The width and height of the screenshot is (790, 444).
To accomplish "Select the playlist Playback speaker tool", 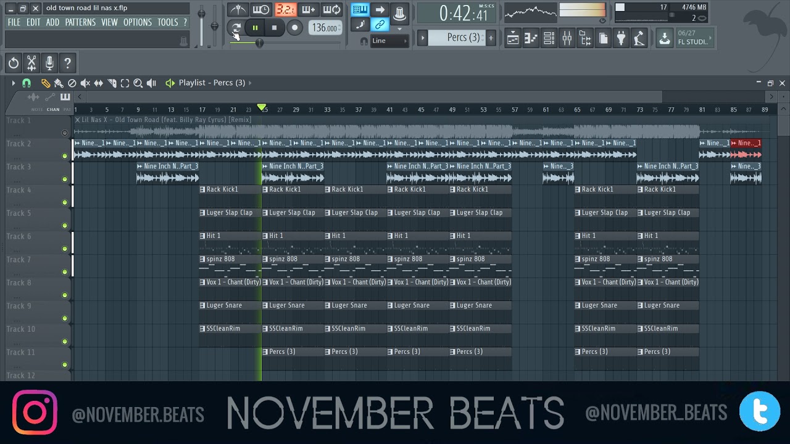I will [151, 83].
